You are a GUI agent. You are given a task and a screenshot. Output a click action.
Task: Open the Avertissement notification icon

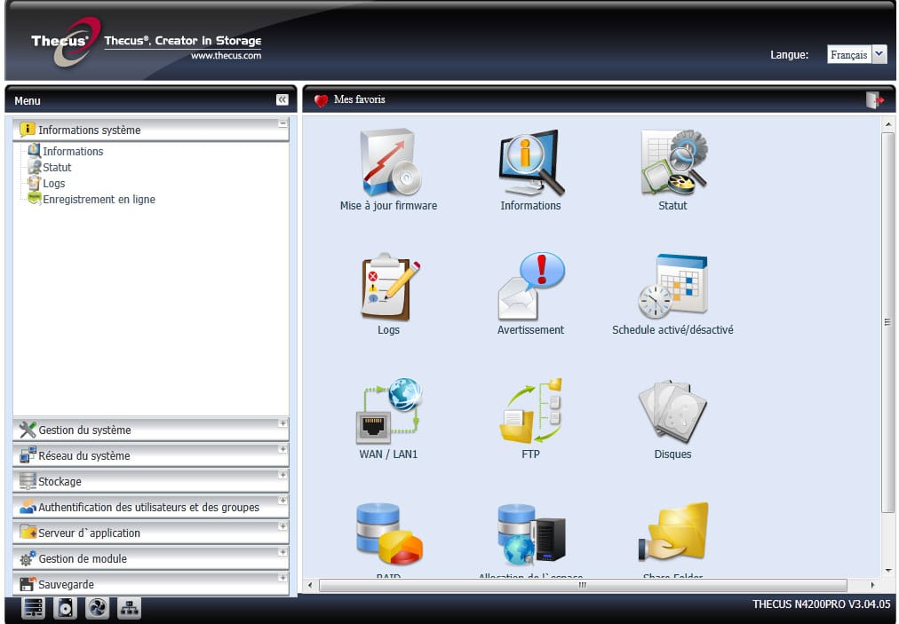[531, 287]
